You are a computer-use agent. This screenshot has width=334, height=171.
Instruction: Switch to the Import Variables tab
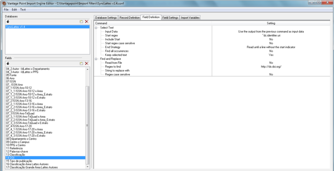pos(190,18)
